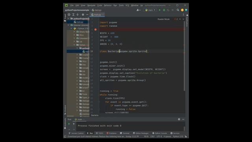The height and width of the screenshot is (142, 252).
Task: Close the main.py editor tab
Action: pos(103,15)
